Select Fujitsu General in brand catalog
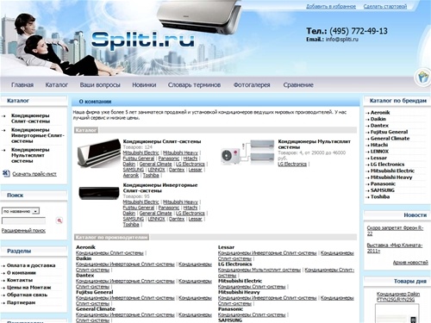This screenshot has height=323, width=431. coord(389,132)
